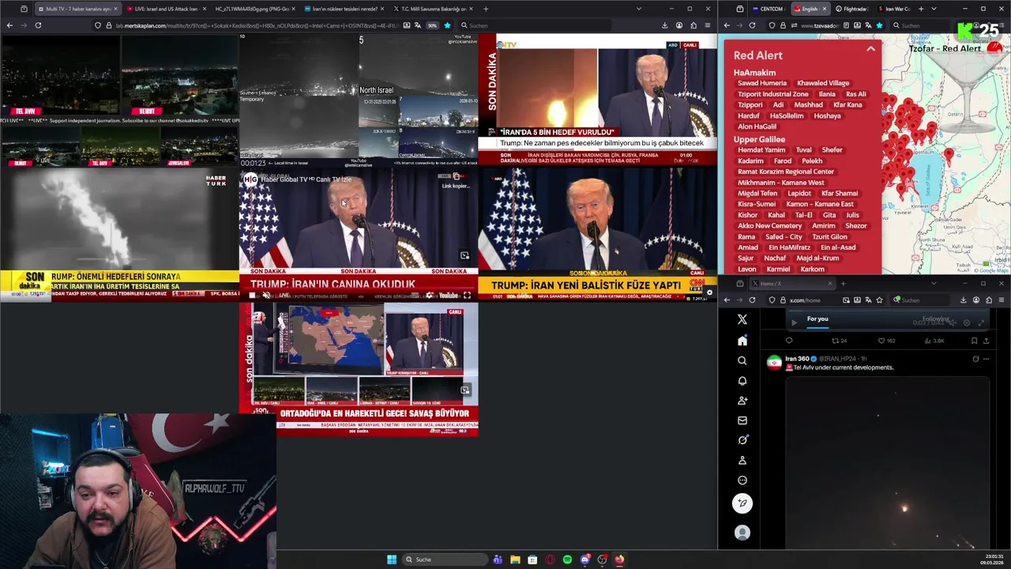Image resolution: width=1011 pixels, height=569 pixels.
Task: Open X Notifications bell icon
Action: coord(742,380)
